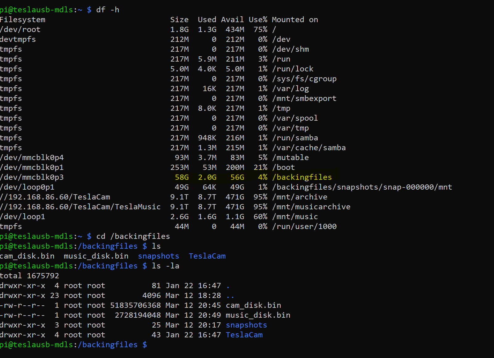494x358 pixels.
Task: Click the snapshots directory name in ls output
Action: (x=158, y=256)
